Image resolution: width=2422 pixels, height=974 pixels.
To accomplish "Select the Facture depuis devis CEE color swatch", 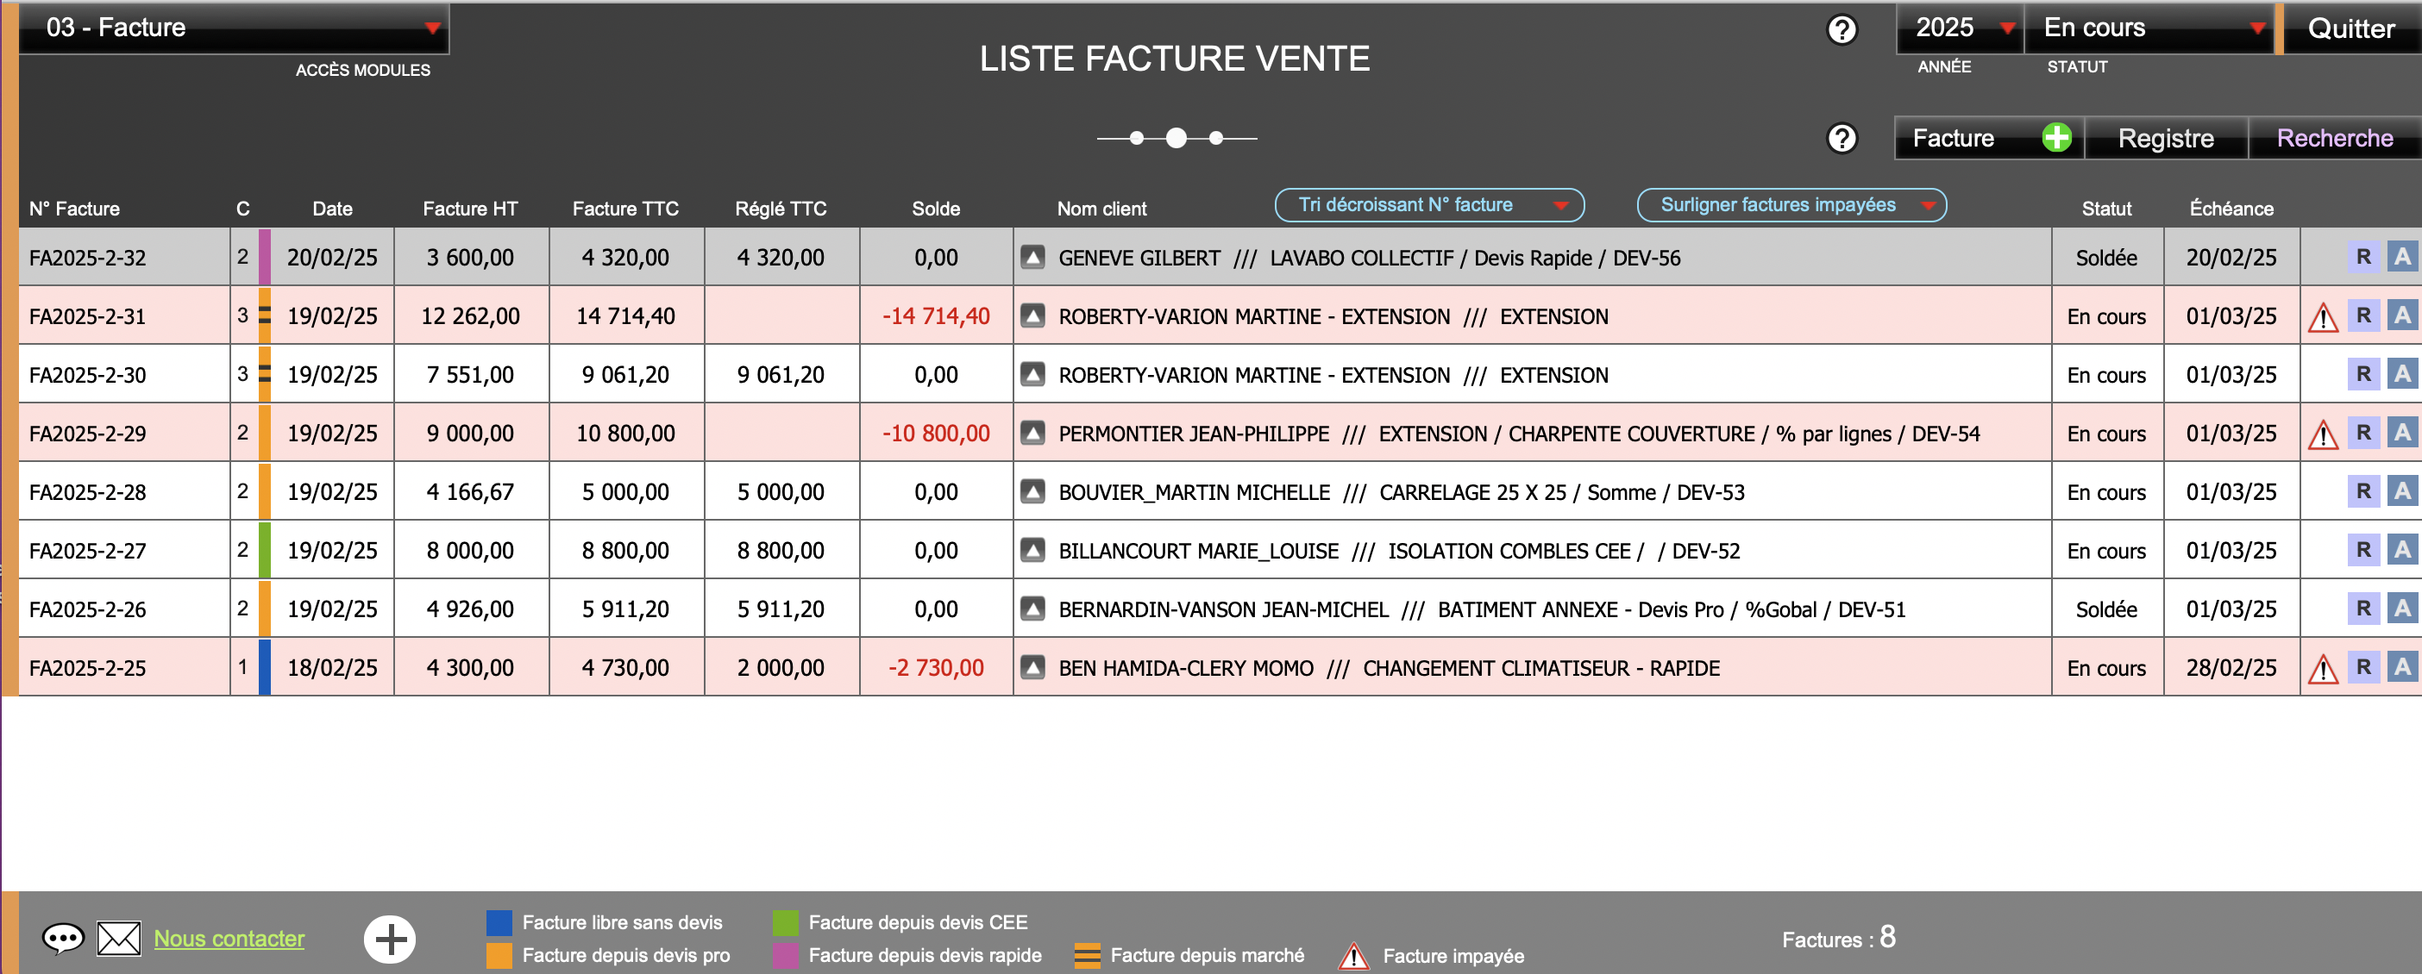I will tap(783, 922).
